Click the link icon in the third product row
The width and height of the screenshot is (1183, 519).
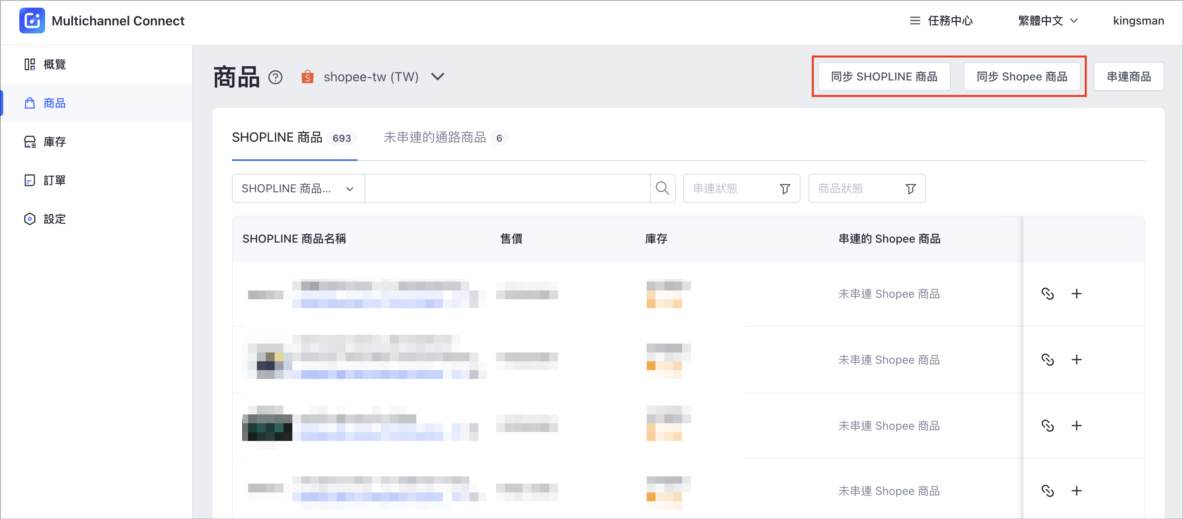[x=1047, y=425]
